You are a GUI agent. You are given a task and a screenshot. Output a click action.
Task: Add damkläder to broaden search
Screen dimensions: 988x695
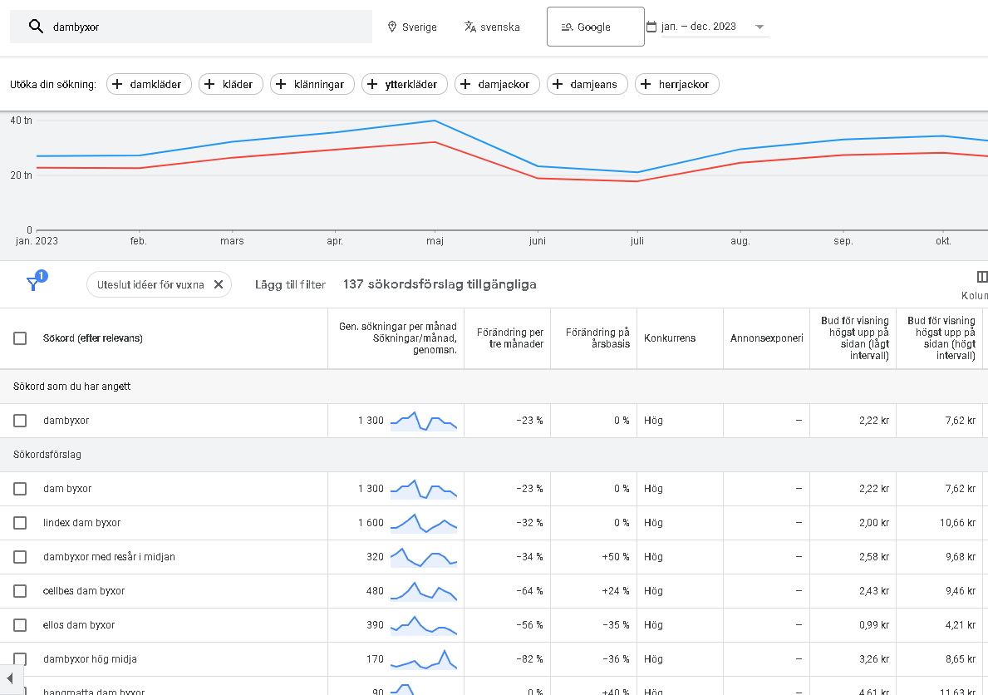pyautogui.click(x=149, y=84)
